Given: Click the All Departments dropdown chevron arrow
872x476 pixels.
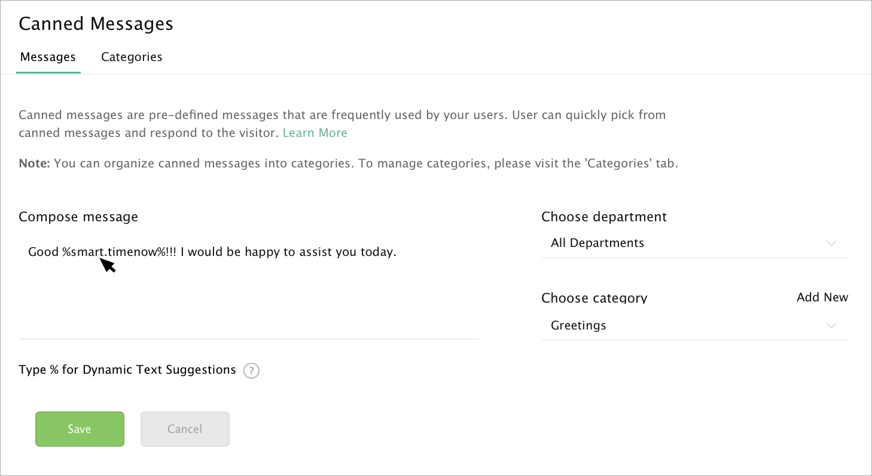Looking at the screenshot, I should (x=831, y=243).
